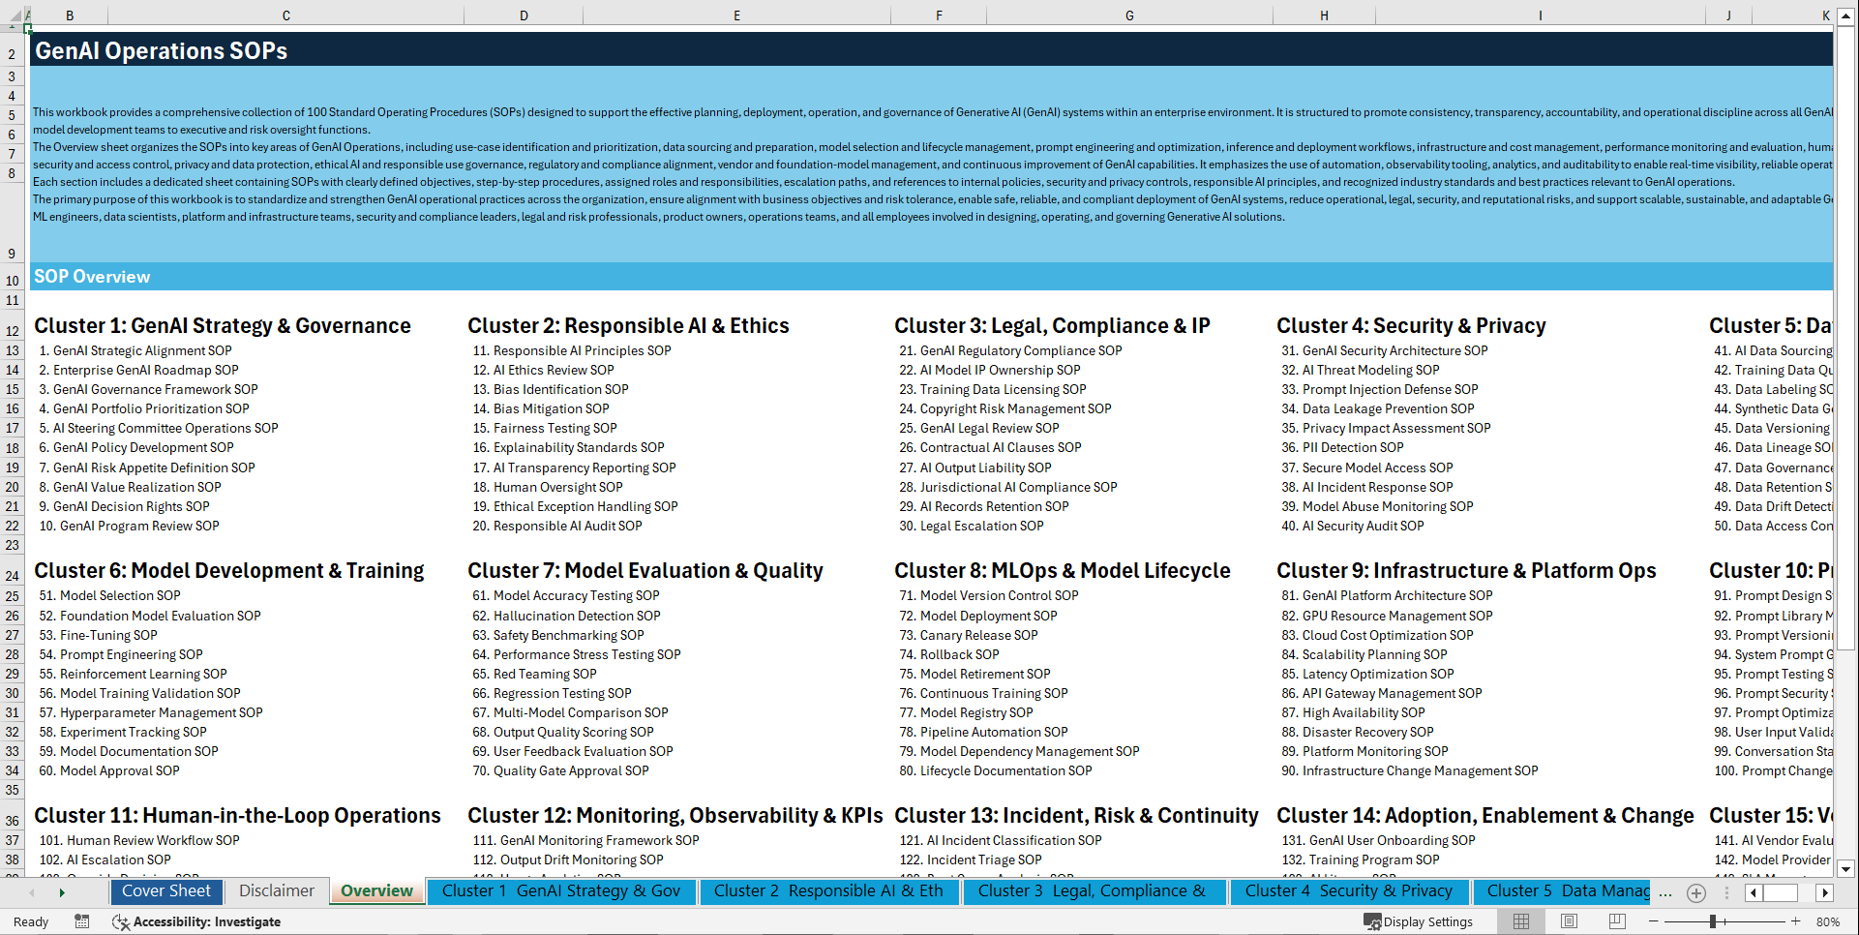Start macro recording from the status bar
This screenshot has height=935, width=1859.
(x=82, y=921)
